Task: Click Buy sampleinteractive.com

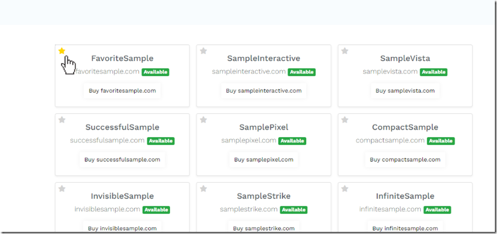Action: 263,91
